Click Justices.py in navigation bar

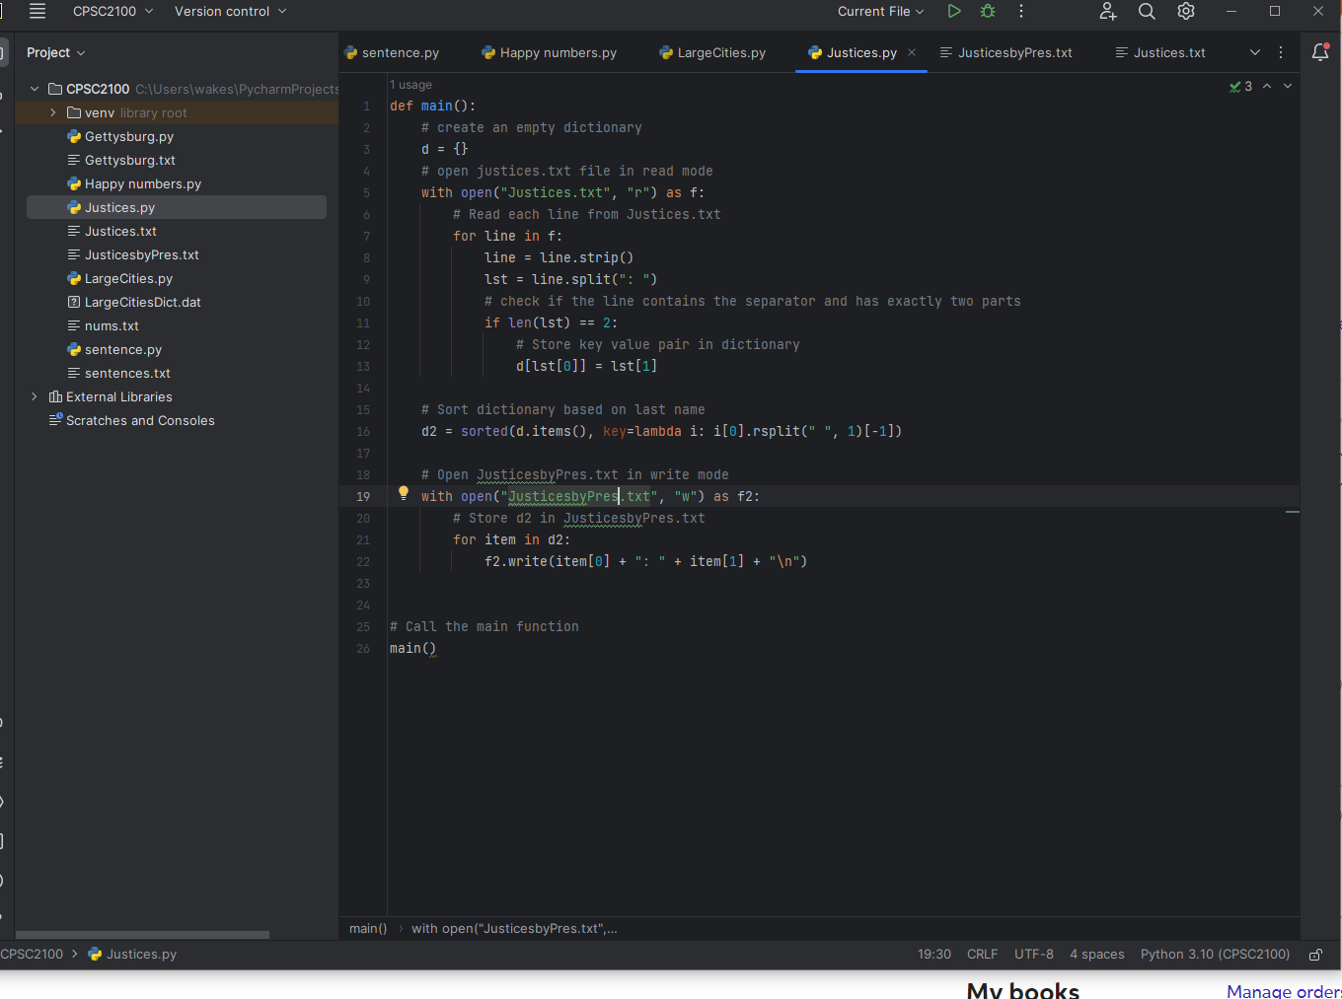[x=132, y=954]
